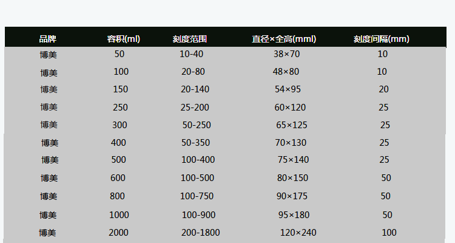Click the 25-200 scale range cell

point(195,108)
